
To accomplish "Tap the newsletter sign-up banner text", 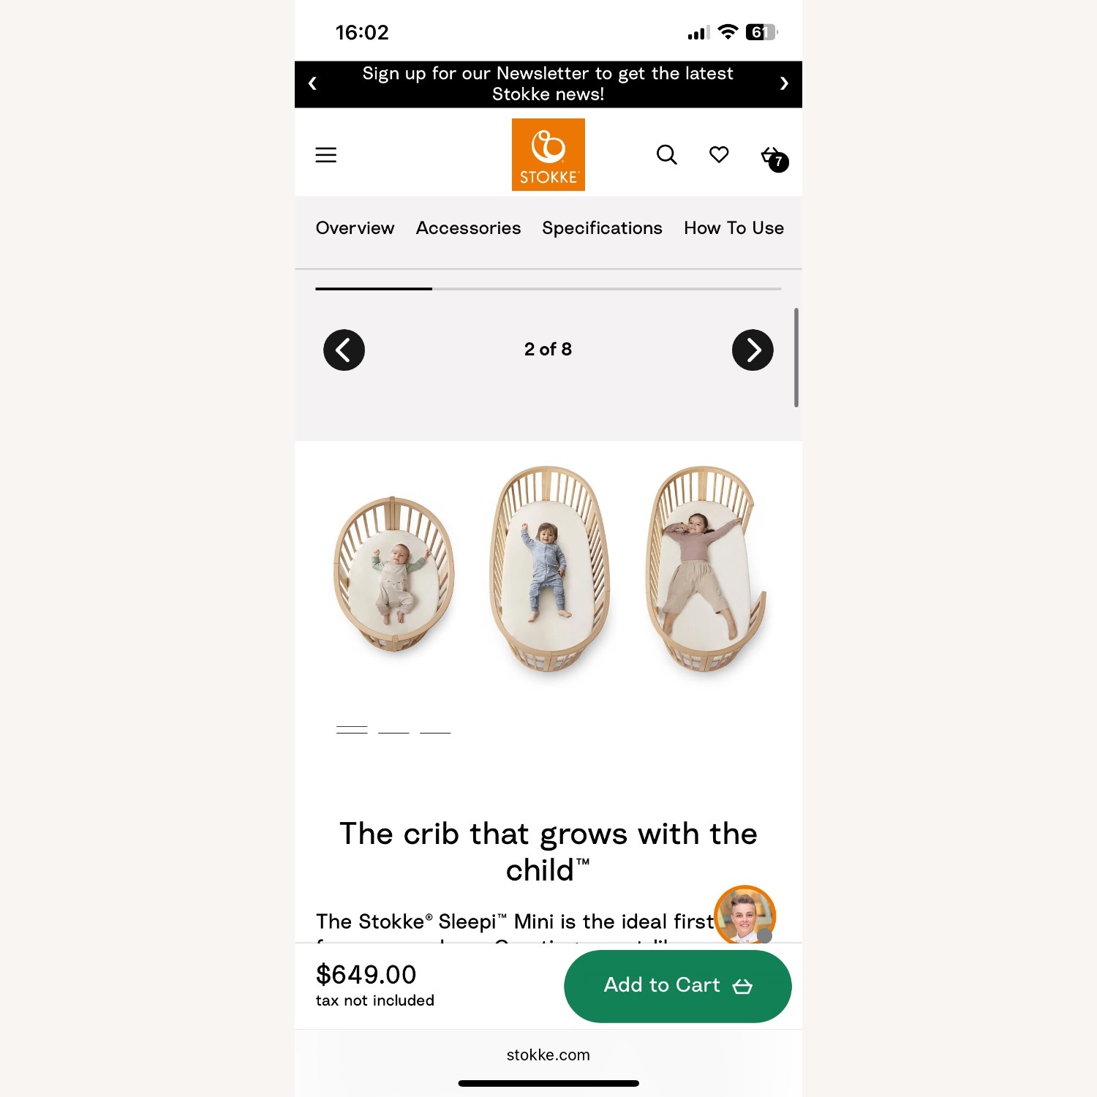I will click(548, 83).
